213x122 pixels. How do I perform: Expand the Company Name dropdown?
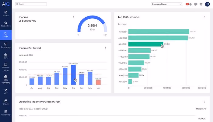[166, 4]
